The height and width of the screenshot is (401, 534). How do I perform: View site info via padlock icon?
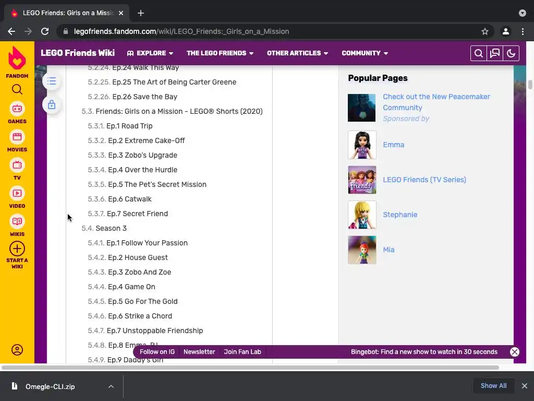[x=66, y=31]
